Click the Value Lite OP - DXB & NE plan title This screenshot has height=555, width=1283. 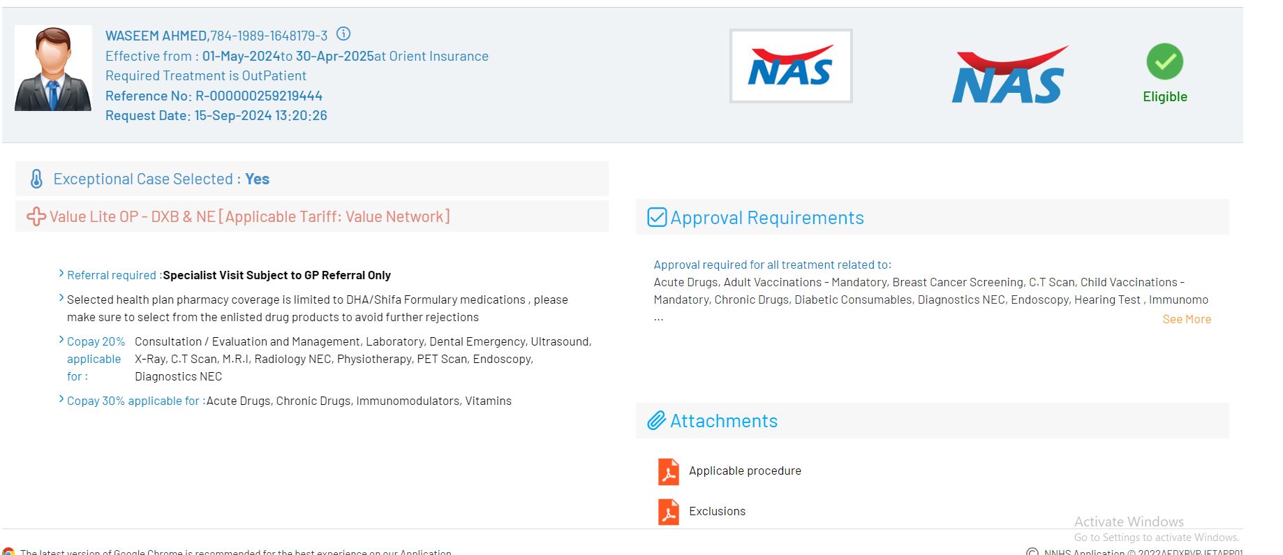point(250,216)
